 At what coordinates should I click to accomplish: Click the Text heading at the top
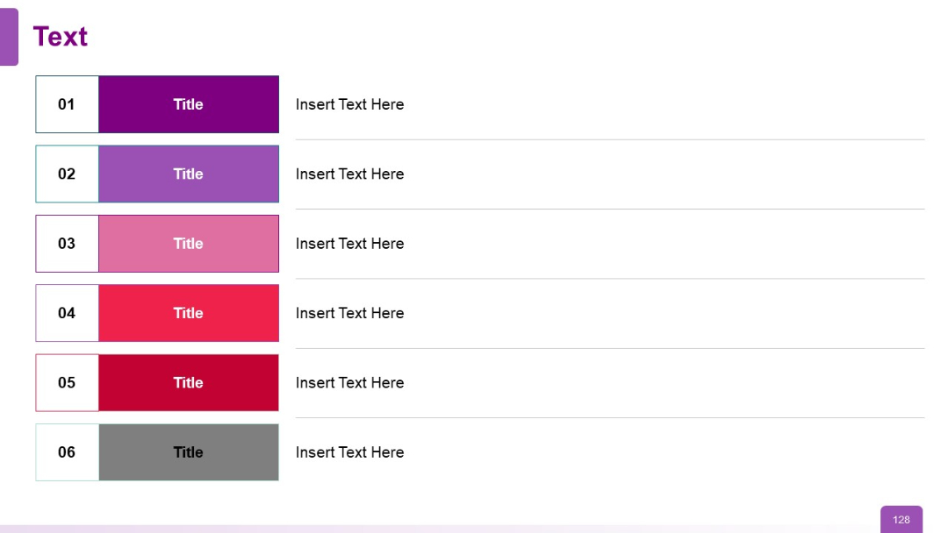60,36
